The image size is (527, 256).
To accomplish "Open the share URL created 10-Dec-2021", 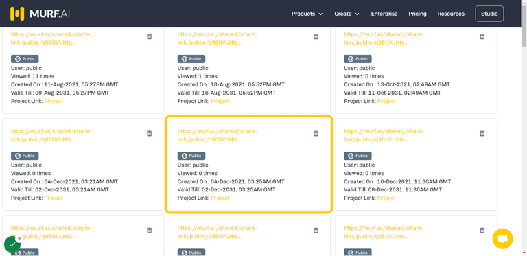I will point(384,135).
